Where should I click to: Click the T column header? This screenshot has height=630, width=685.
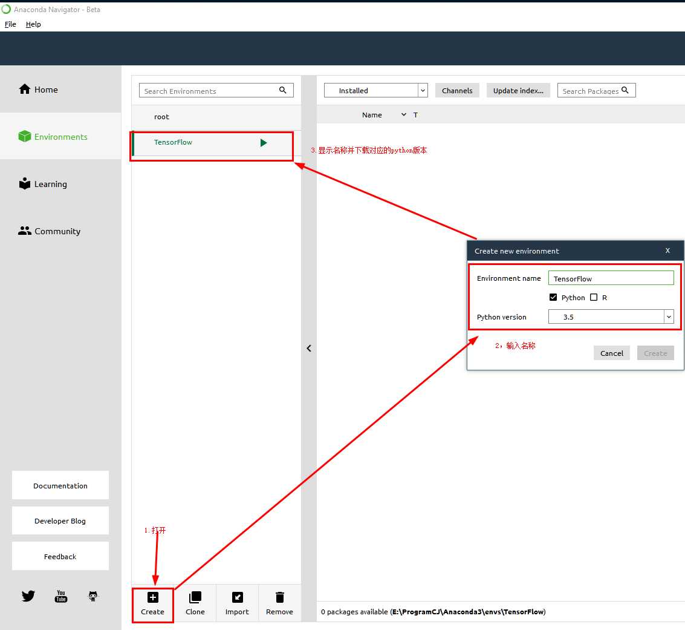click(x=415, y=114)
